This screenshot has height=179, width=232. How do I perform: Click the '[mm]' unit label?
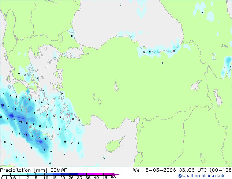pos(40,170)
